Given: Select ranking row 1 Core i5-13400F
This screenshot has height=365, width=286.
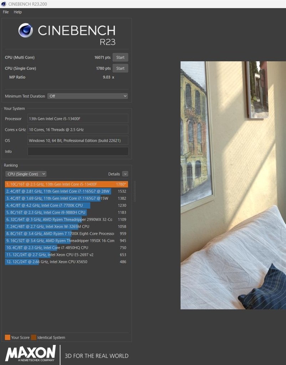Looking at the screenshot, I should [66, 184].
